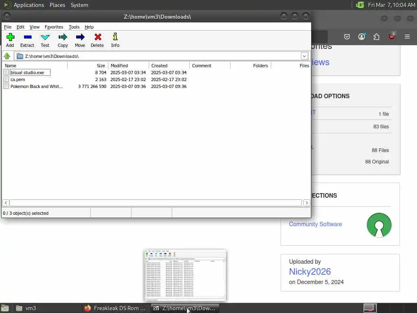
Task: Click the horizontal scrollbar track
Action: click(x=156, y=203)
